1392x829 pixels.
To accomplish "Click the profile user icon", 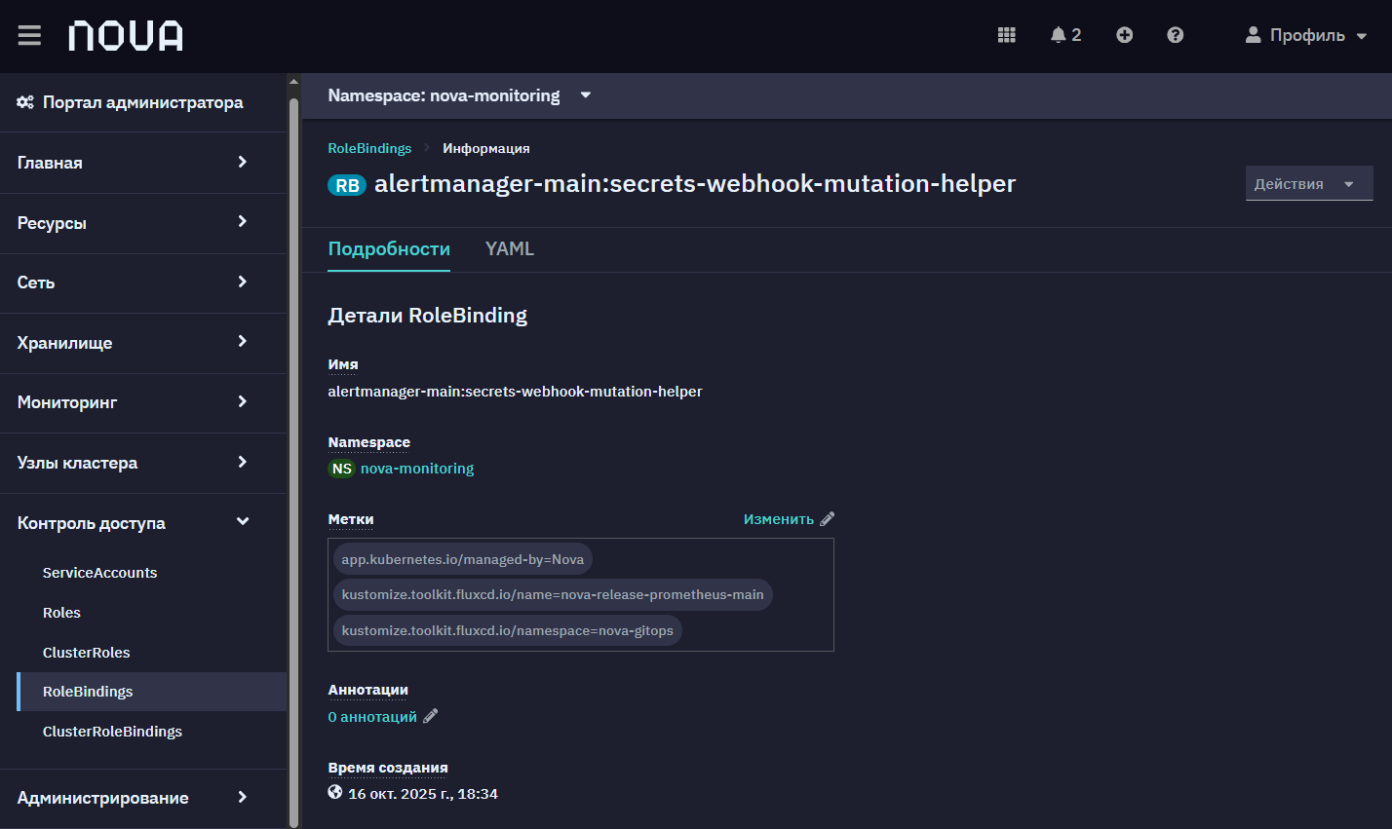I will 1254,34.
